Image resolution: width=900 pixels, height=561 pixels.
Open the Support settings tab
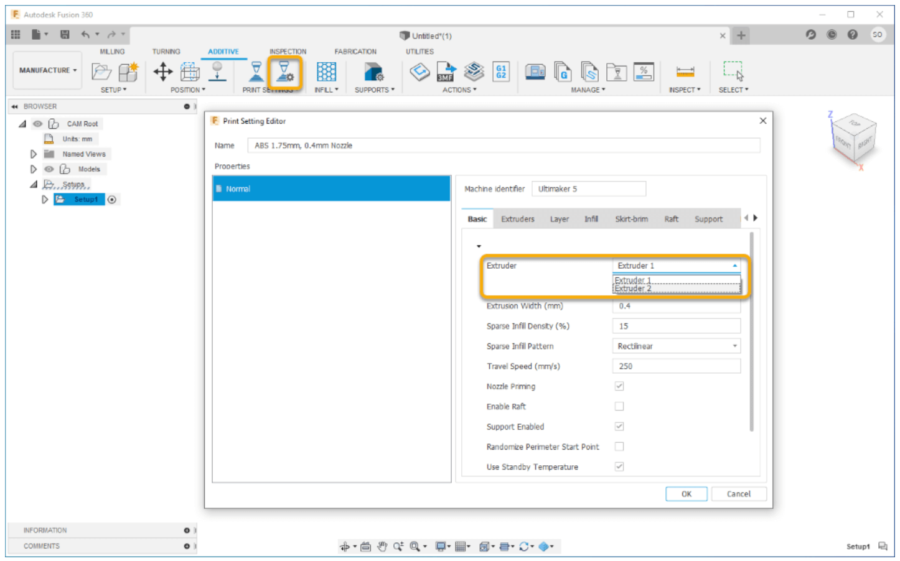coord(708,219)
